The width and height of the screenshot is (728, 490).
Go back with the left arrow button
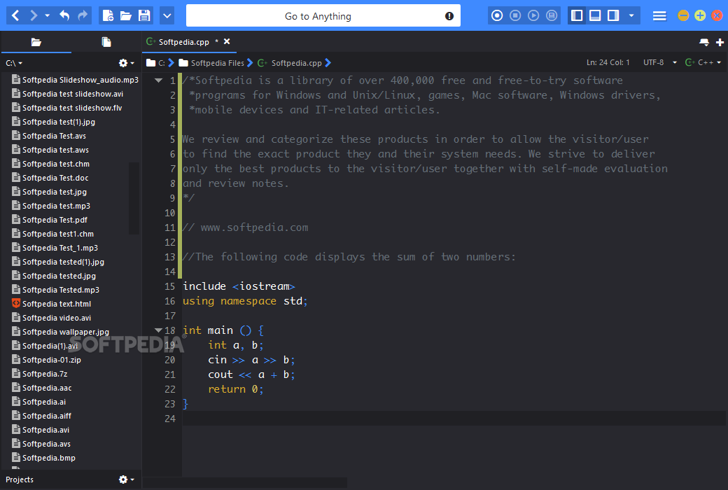pyautogui.click(x=15, y=16)
